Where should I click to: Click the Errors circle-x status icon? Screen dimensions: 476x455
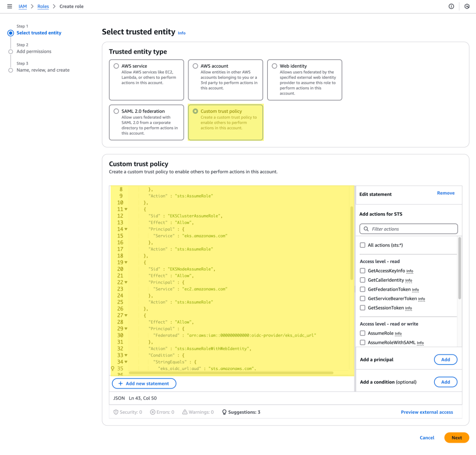[153, 412]
